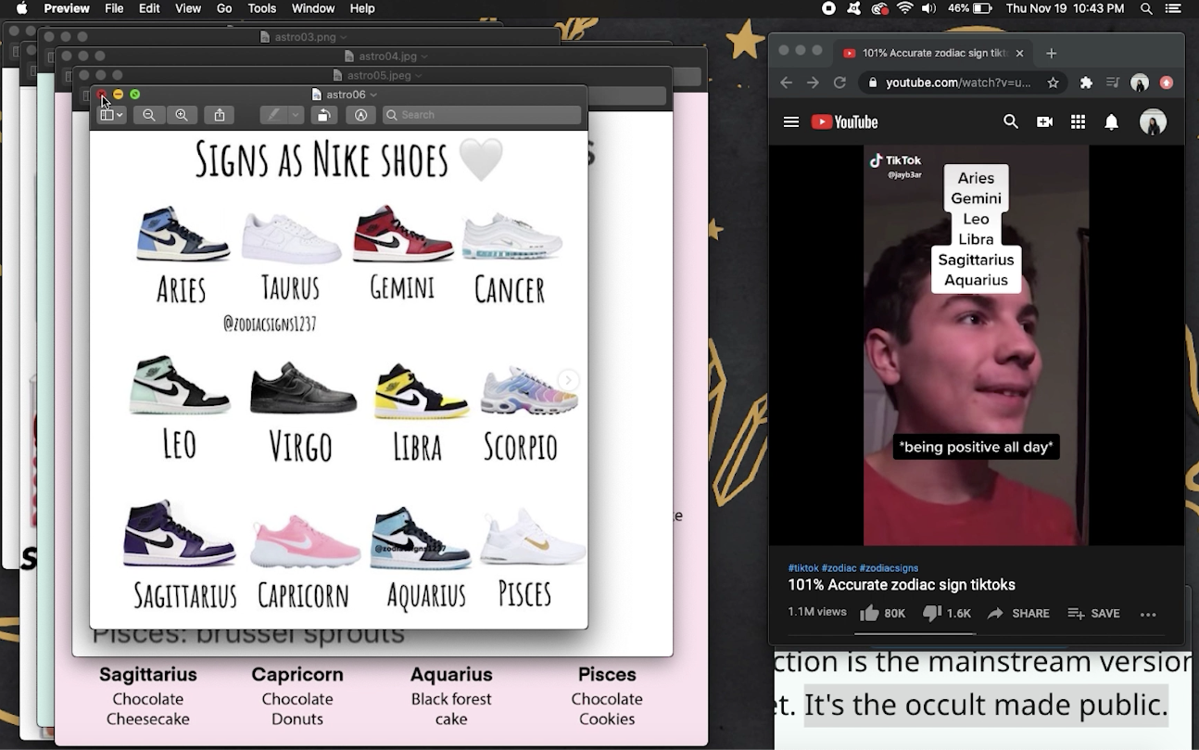The width and height of the screenshot is (1199, 750).
Task: Zoom out in the astro06 Preview toolbar
Action: pos(148,115)
